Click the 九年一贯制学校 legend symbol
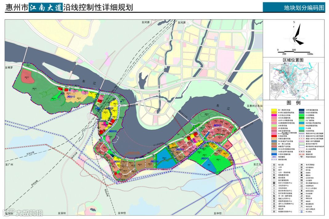This screenshot has height=219, width=329. click(x=274, y=173)
